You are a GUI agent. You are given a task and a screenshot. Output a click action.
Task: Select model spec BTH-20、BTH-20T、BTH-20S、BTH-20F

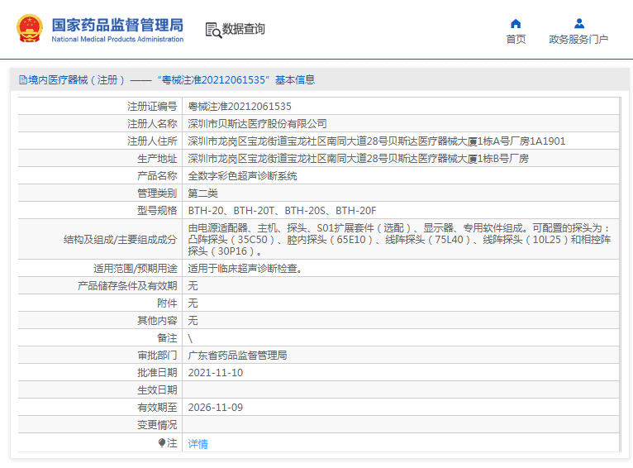[282, 210]
